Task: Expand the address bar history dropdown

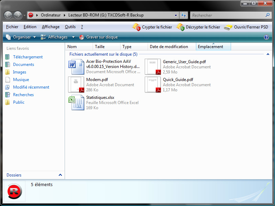Action: tap(176, 15)
